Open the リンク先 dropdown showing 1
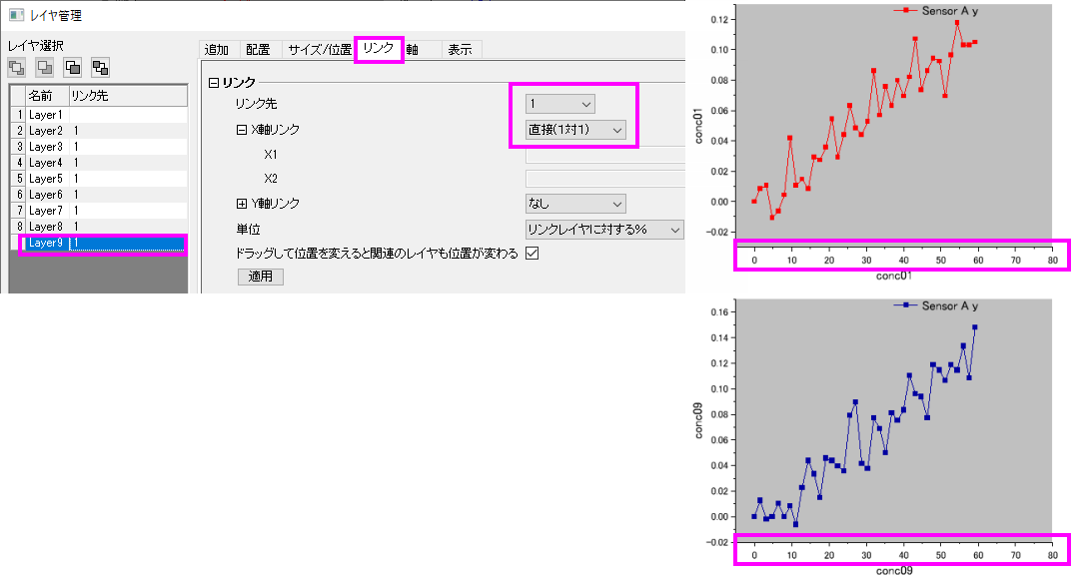The image size is (1071, 575). (x=560, y=104)
